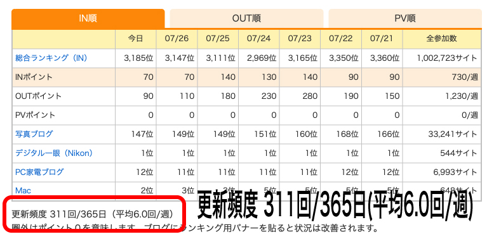Viewport: 494px width, 246px height.
Task: Select the 3,350位 ranking cell
Action: pyautogui.click(x=341, y=58)
